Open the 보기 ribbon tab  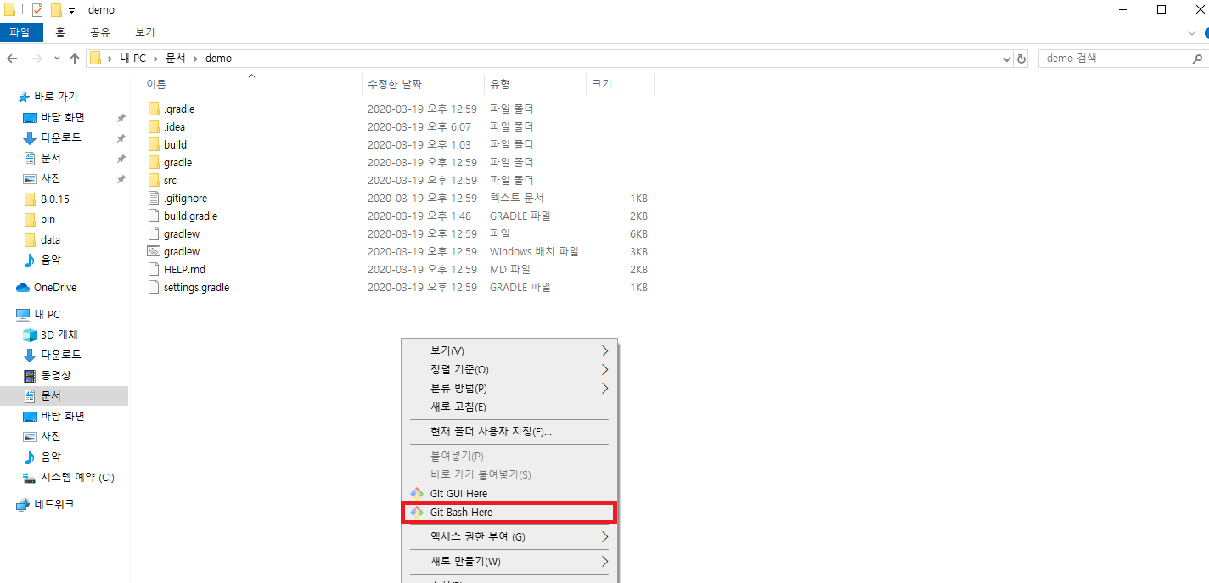pos(145,32)
